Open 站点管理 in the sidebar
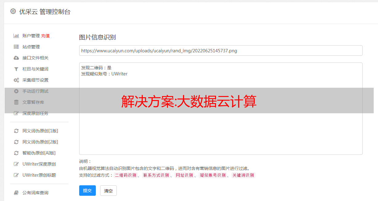The image size is (378, 201). [x=31, y=47]
